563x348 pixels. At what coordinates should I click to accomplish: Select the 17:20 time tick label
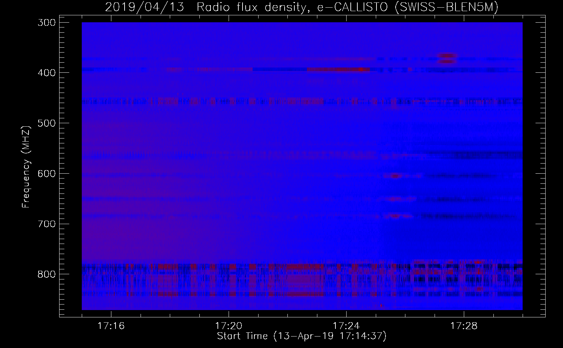pyautogui.click(x=229, y=326)
